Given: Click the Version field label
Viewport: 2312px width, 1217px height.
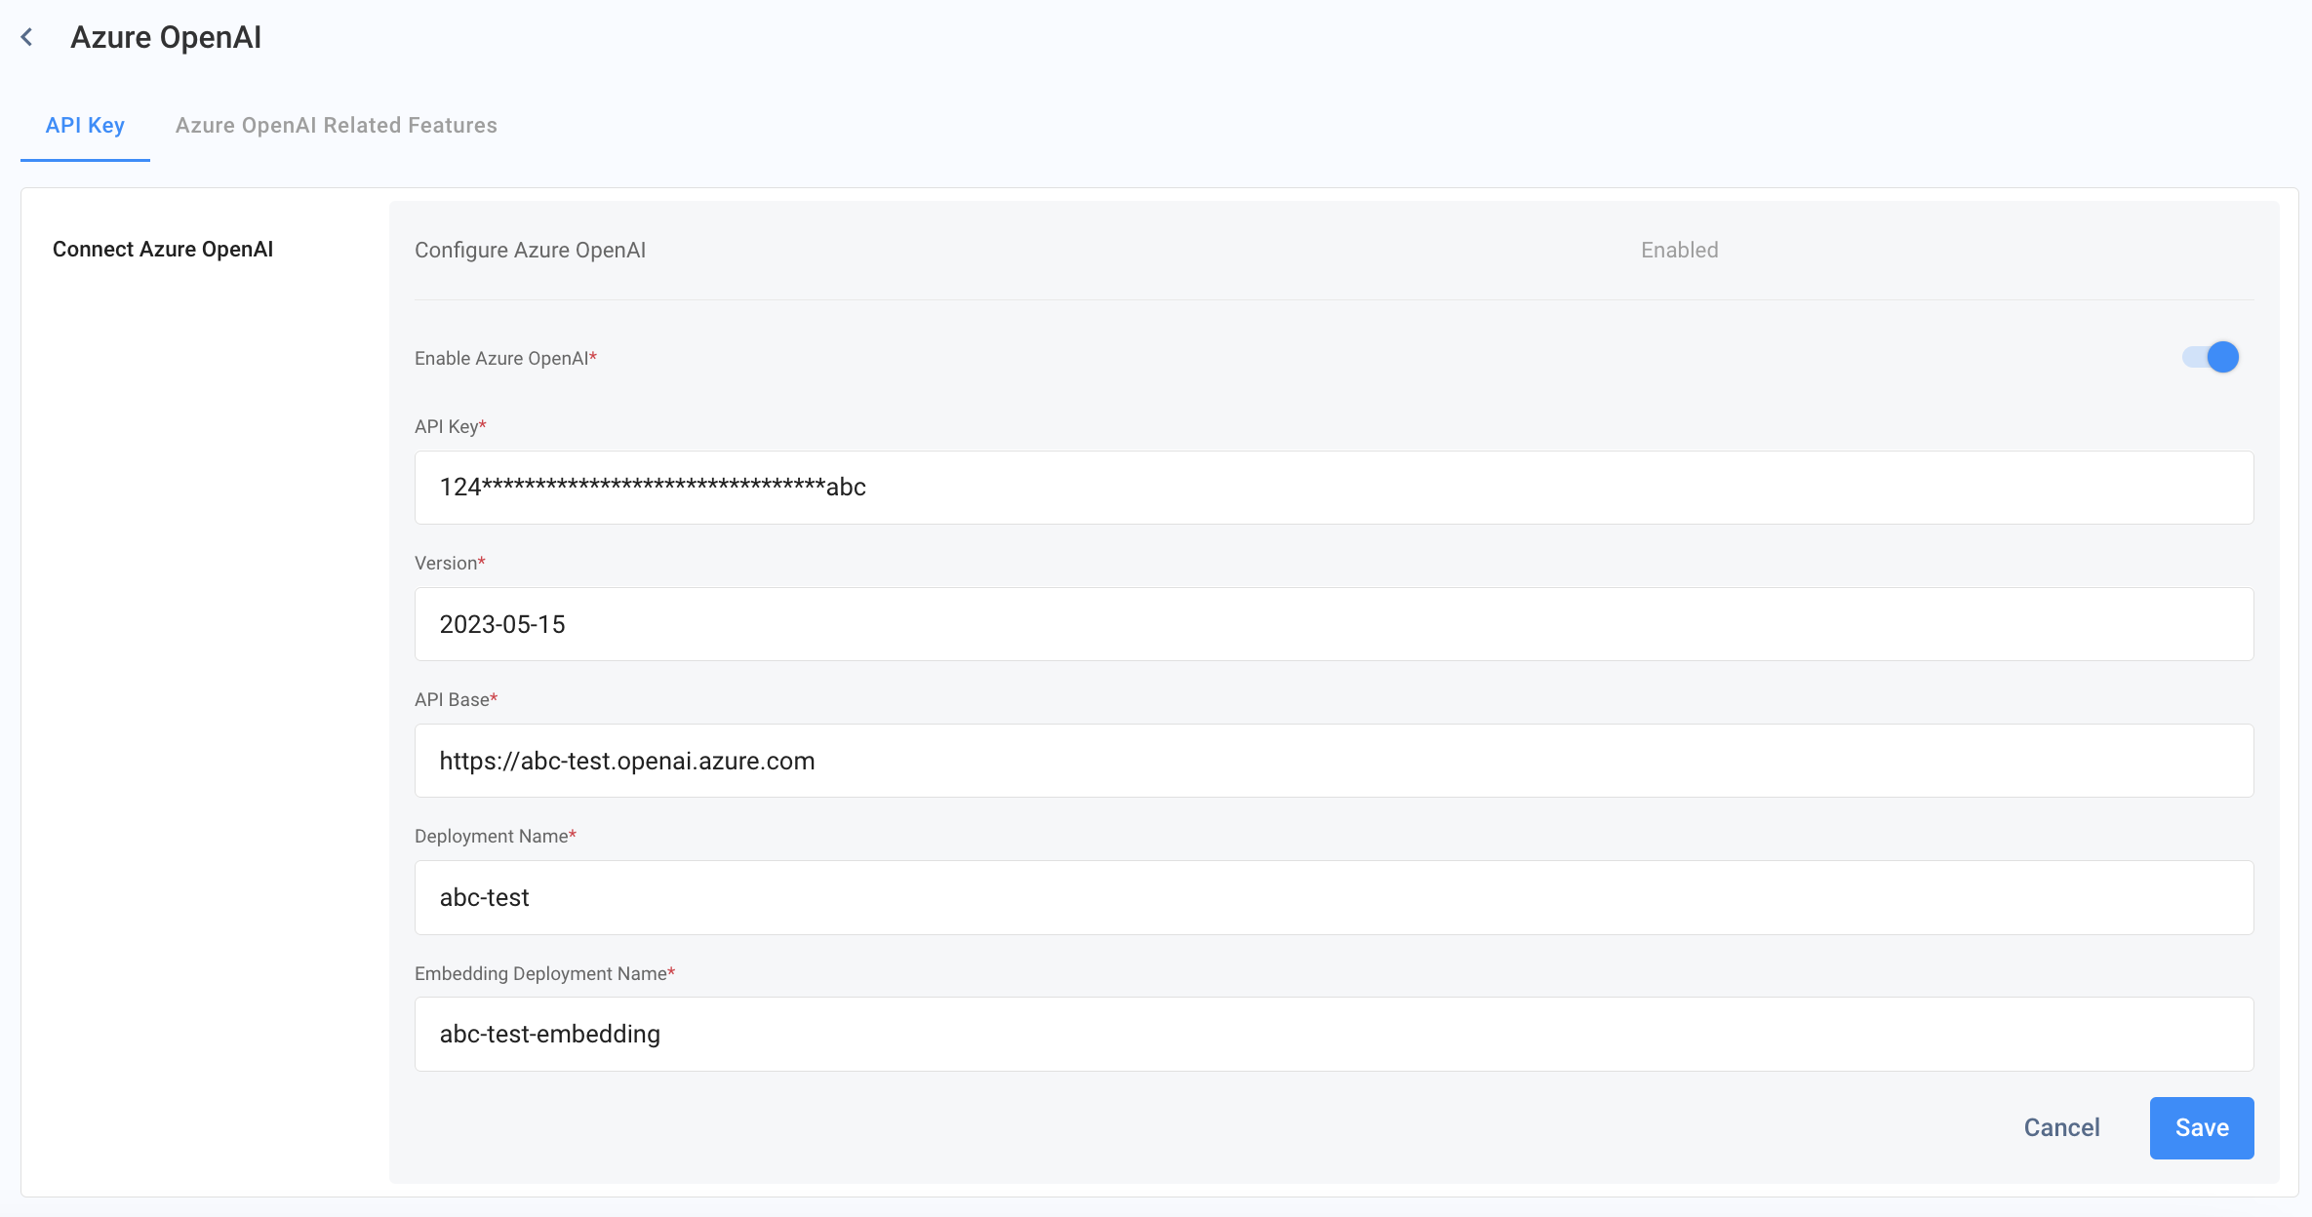Looking at the screenshot, I should coord(450,563).
